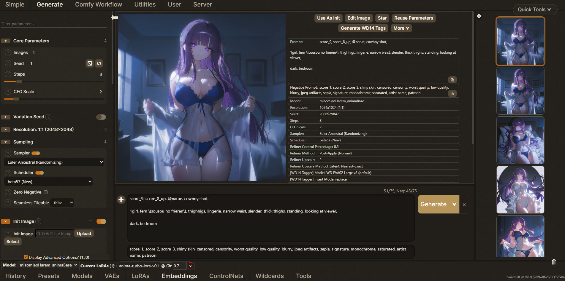
Task: Expand the Resolution group
Action: click(6, 130)
